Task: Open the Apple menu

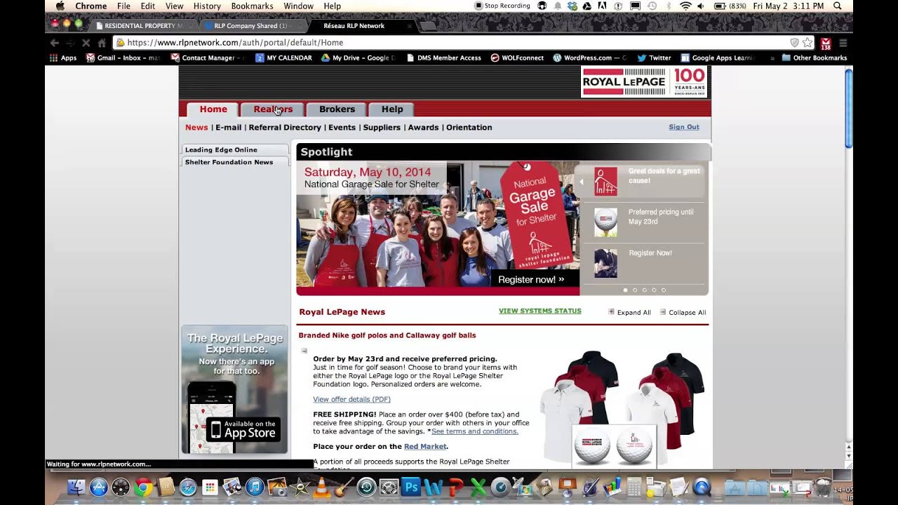Action: coord(60,6)
